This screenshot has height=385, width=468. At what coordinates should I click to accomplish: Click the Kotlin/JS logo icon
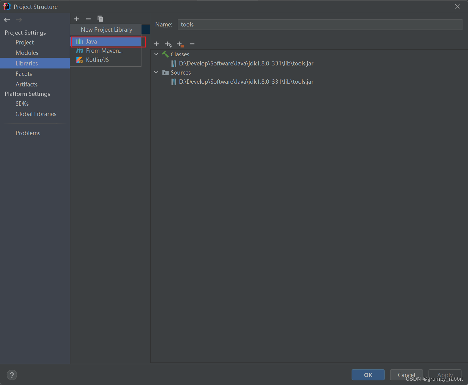[x=80, y=60]
